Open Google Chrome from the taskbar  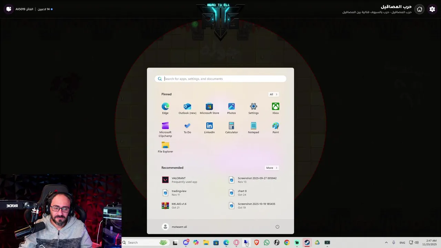pyautogui.click(x=287, y=242)
